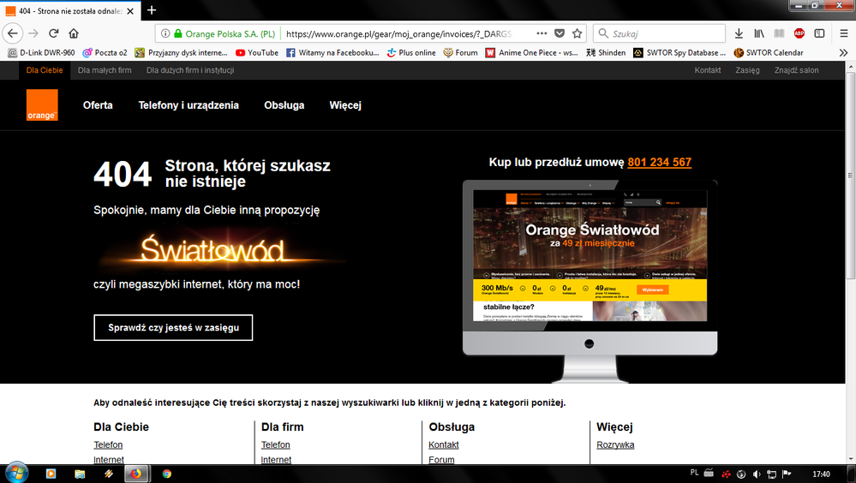Open the Firefox hamburger menu
856x483 pixels.
pyautogui.click(x=819, y=33)
